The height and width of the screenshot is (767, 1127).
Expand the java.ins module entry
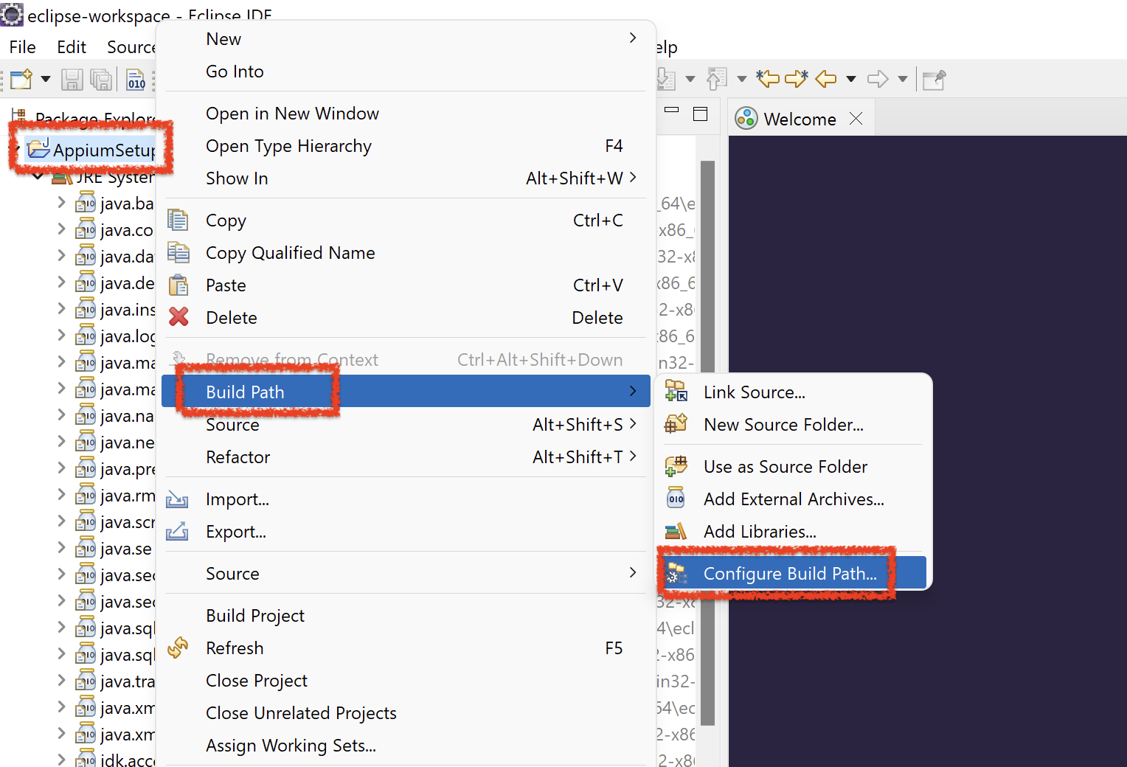pyautogui.click(x=61, y=308)
